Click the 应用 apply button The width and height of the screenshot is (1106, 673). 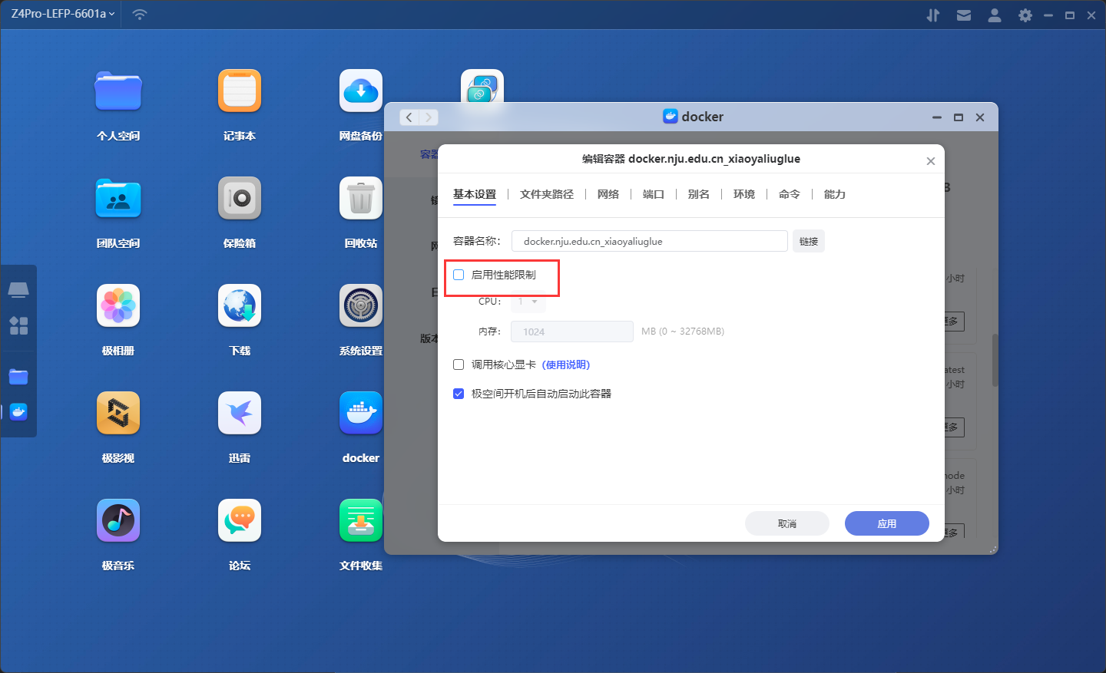(x=886, y=523)
